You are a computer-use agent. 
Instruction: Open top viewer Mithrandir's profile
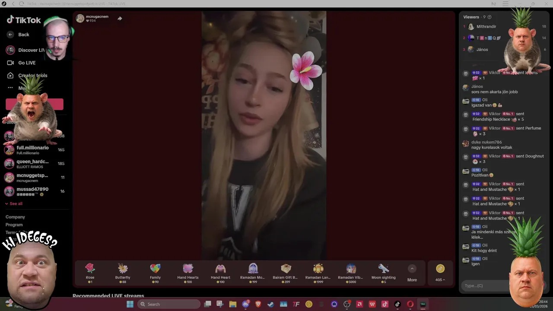486,27
